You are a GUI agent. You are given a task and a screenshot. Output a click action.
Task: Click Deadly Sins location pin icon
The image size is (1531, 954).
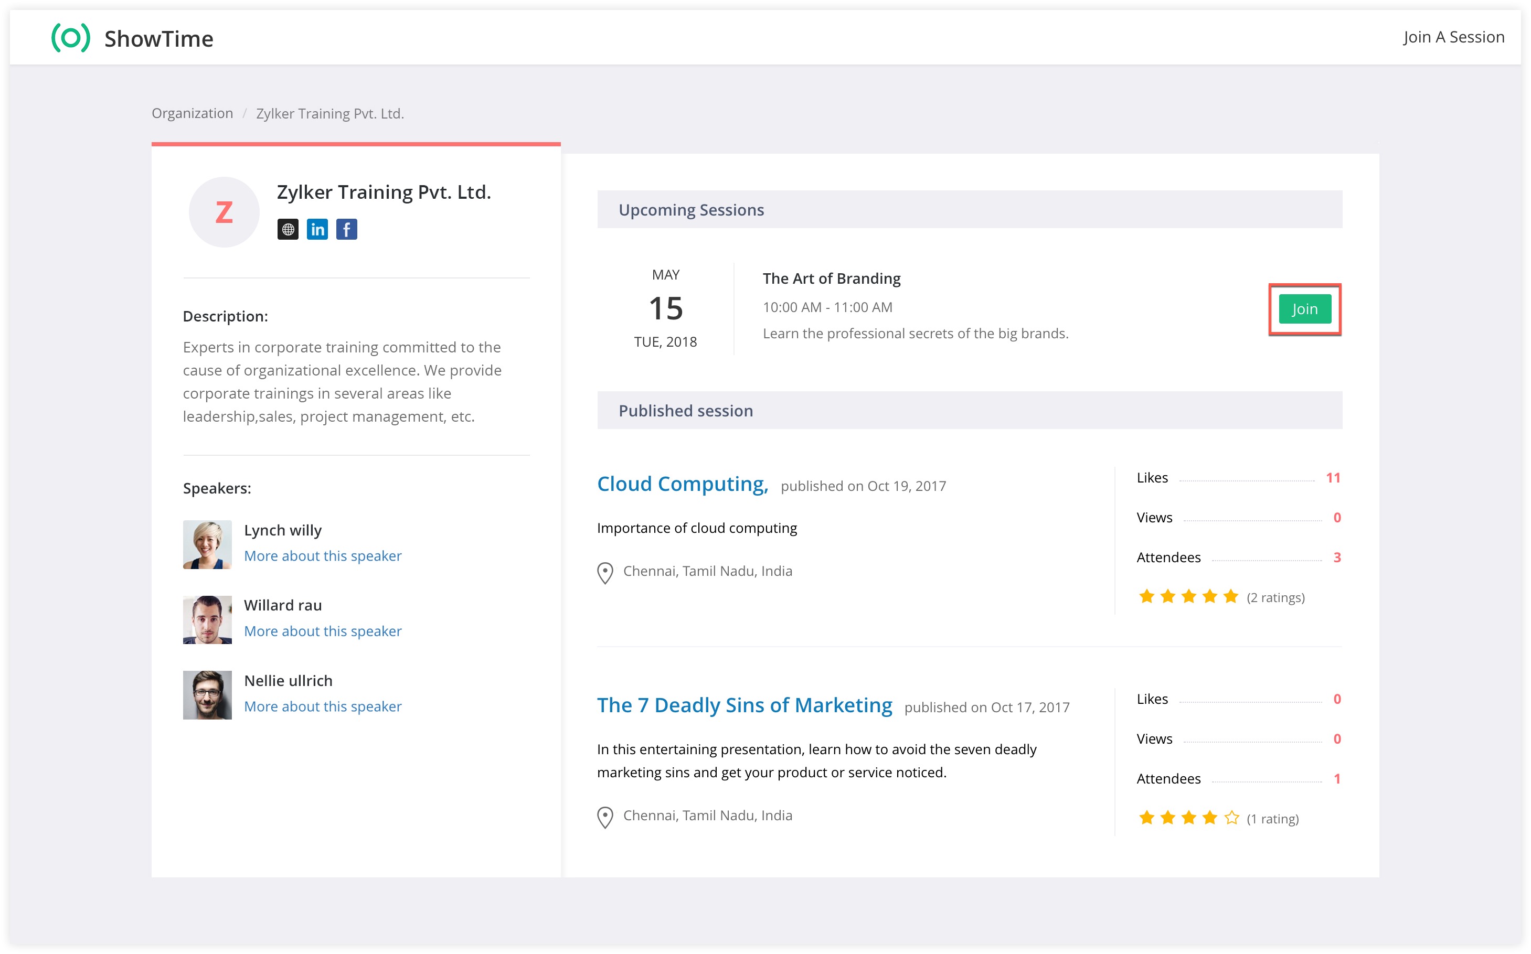click(x=604, y=817)
